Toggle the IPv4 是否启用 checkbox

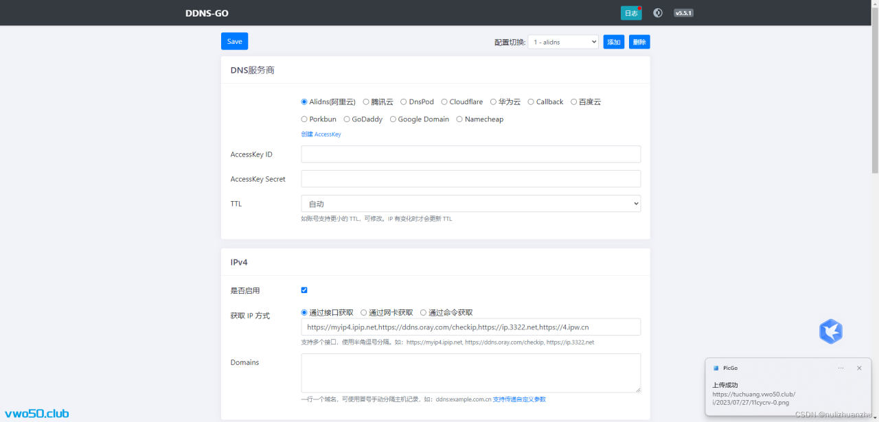point(304,290)
